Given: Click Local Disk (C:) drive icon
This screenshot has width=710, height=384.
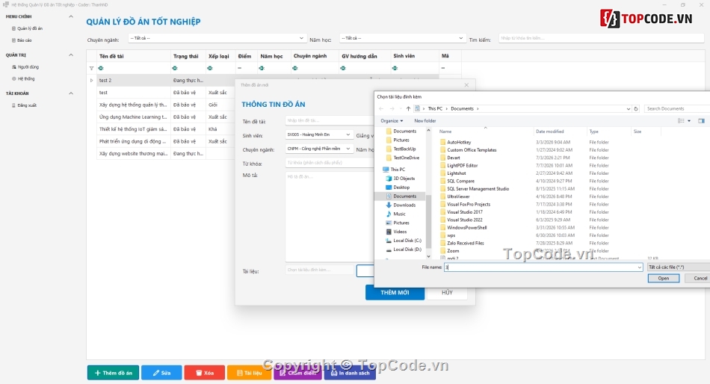Looking at the screenshot, I should [x=389, y=241].
